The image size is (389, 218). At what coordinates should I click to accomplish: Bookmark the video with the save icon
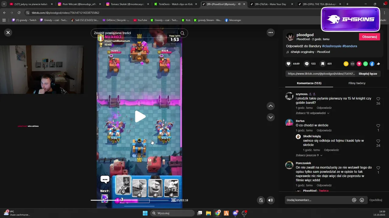[323, 64]
